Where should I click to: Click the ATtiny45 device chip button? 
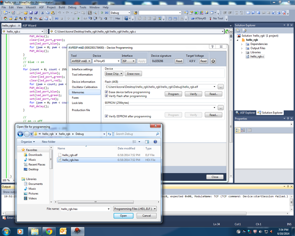click(x=198, y=19)
